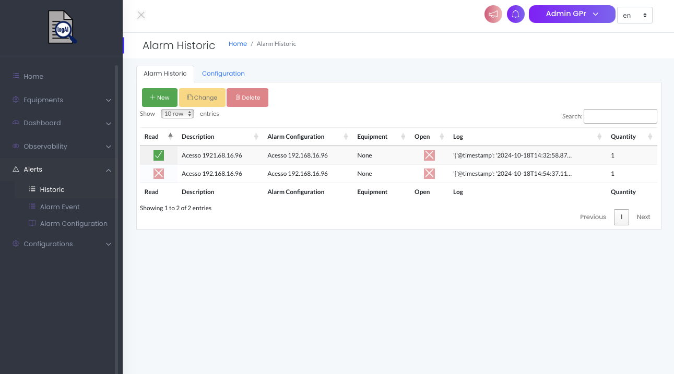The width and height of the screenshot is (674, 374).
Task: Toggle the Open status in first row
Action: [429, 155]
